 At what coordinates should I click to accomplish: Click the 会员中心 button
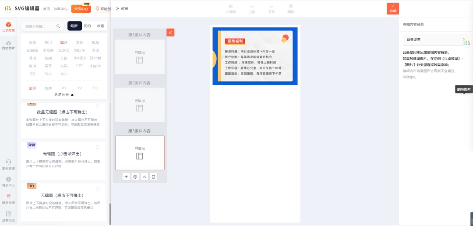click(x=81, y=9)
